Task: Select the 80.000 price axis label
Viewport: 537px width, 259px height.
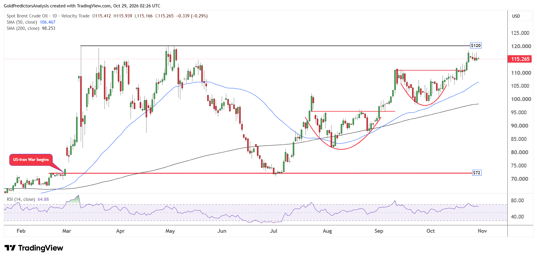Action: pyautogui.click(x=520, y=152)
